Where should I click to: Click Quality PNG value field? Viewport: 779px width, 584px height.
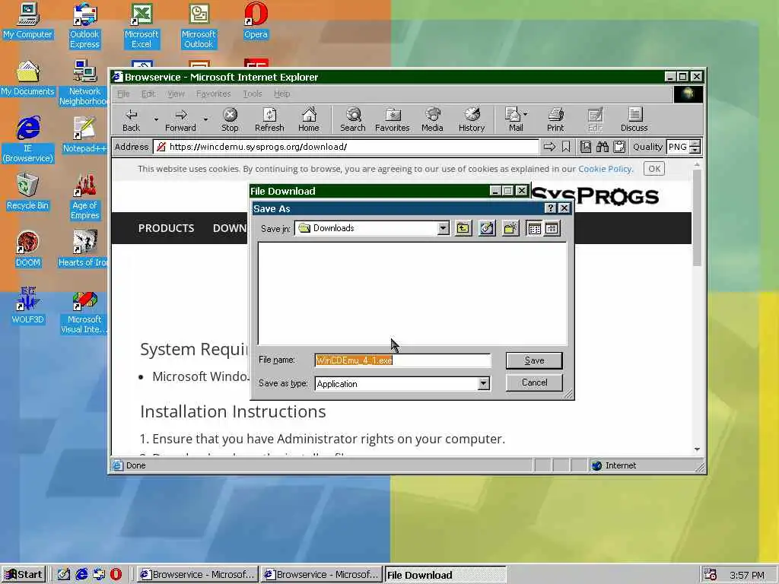pos(678,147)
